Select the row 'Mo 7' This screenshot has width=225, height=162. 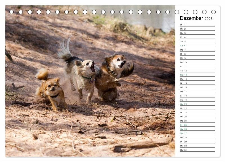click(x=197, y=50)
